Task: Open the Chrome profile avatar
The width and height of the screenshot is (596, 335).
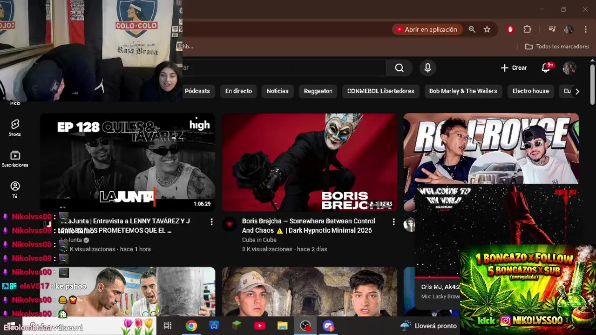Action: 569,29
